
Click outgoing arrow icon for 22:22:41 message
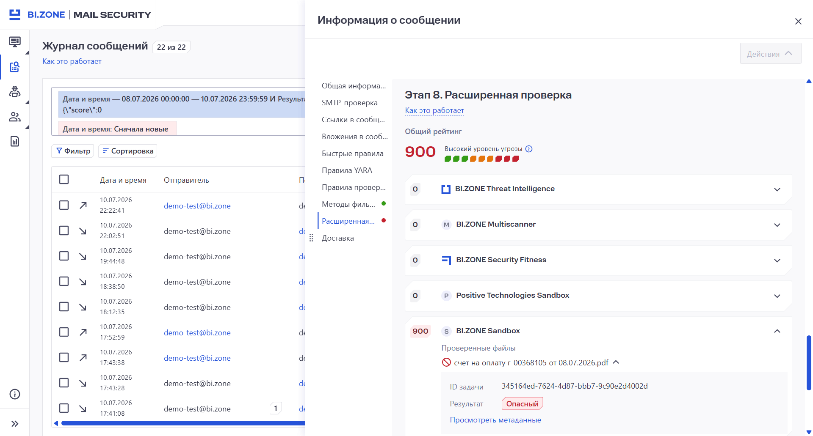(x=83, y=205)
